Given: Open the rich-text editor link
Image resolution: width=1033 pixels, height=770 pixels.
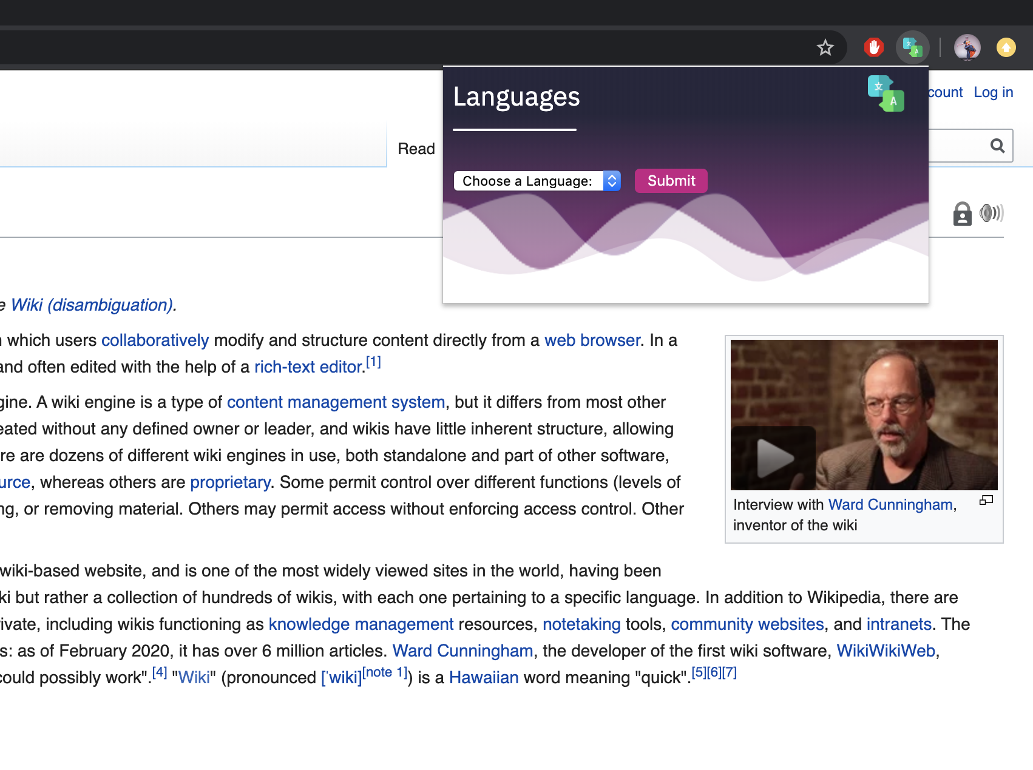Looking at the screenshot, I should point(308,367).
